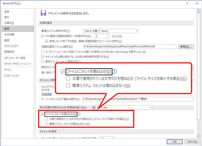
Task: Click the save floppy disk icon in header
Action: pyautogui.click(x=43, y=13)
